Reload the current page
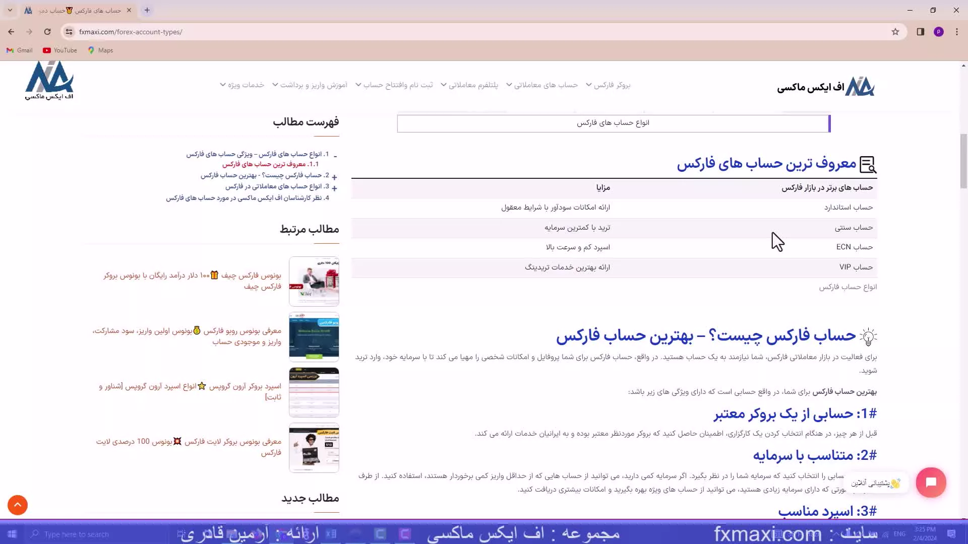Screen dimensions: 968x544 pos(47,32)
